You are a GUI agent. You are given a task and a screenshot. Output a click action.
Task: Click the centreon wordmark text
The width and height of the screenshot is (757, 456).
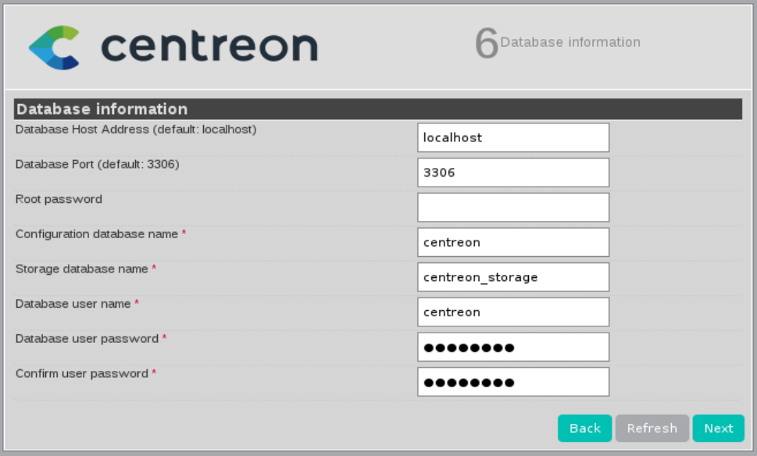tap(209, 46)
